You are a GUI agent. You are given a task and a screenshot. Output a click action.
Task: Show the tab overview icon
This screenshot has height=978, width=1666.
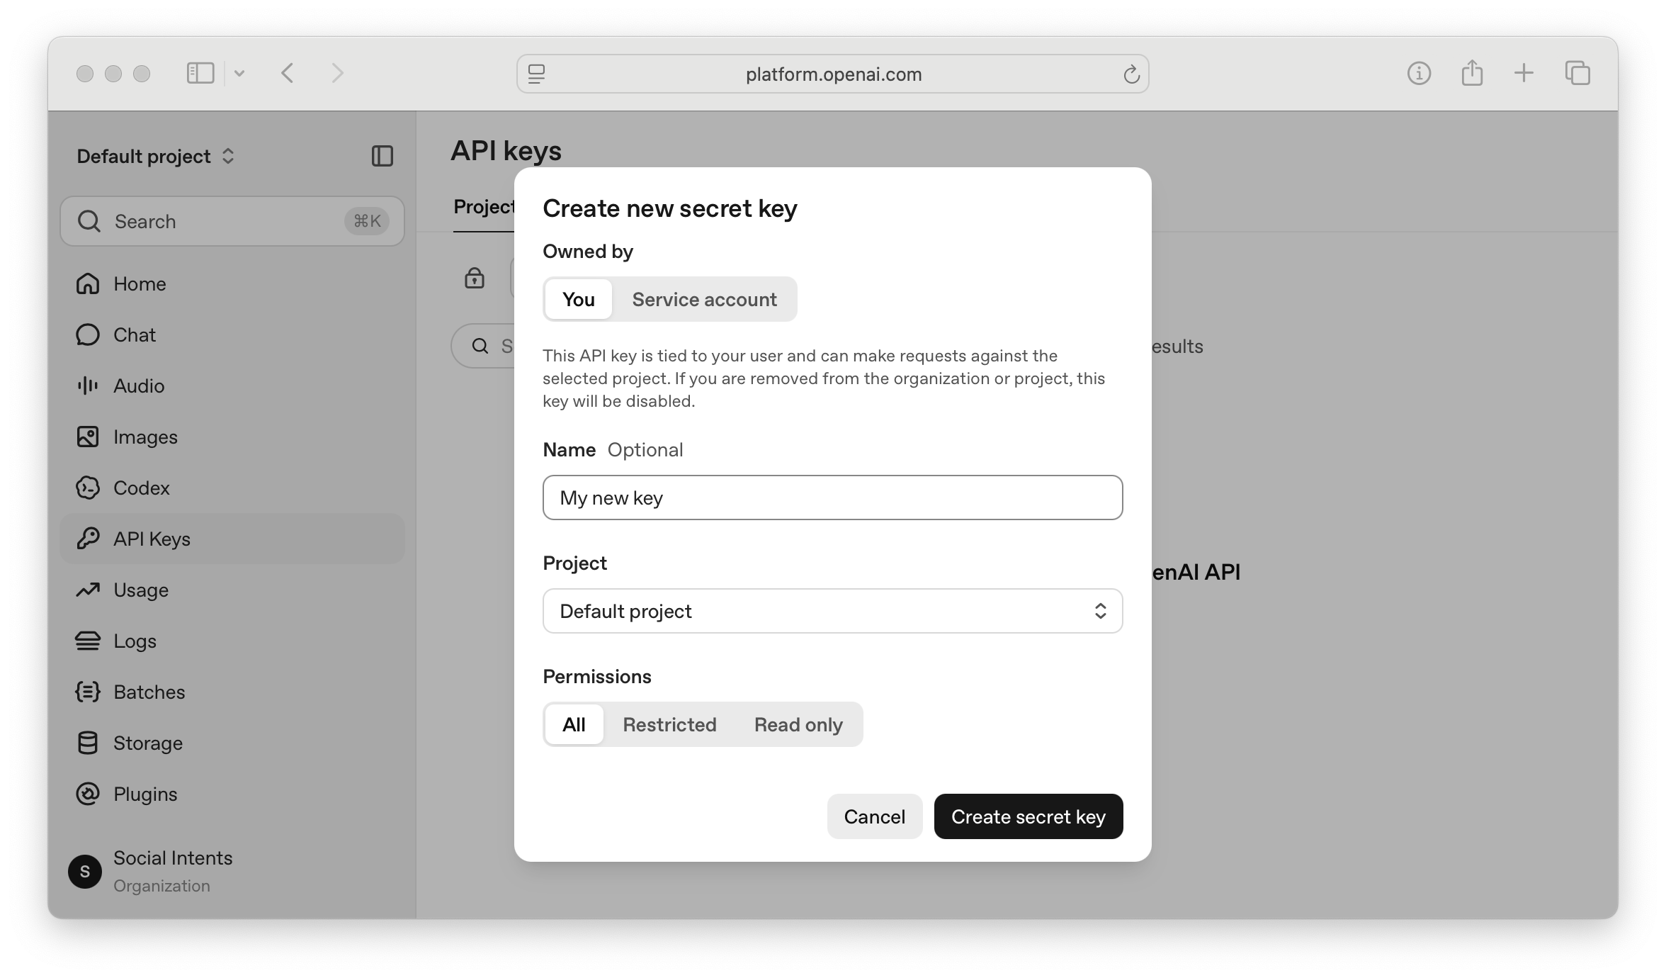[1577, 73]
